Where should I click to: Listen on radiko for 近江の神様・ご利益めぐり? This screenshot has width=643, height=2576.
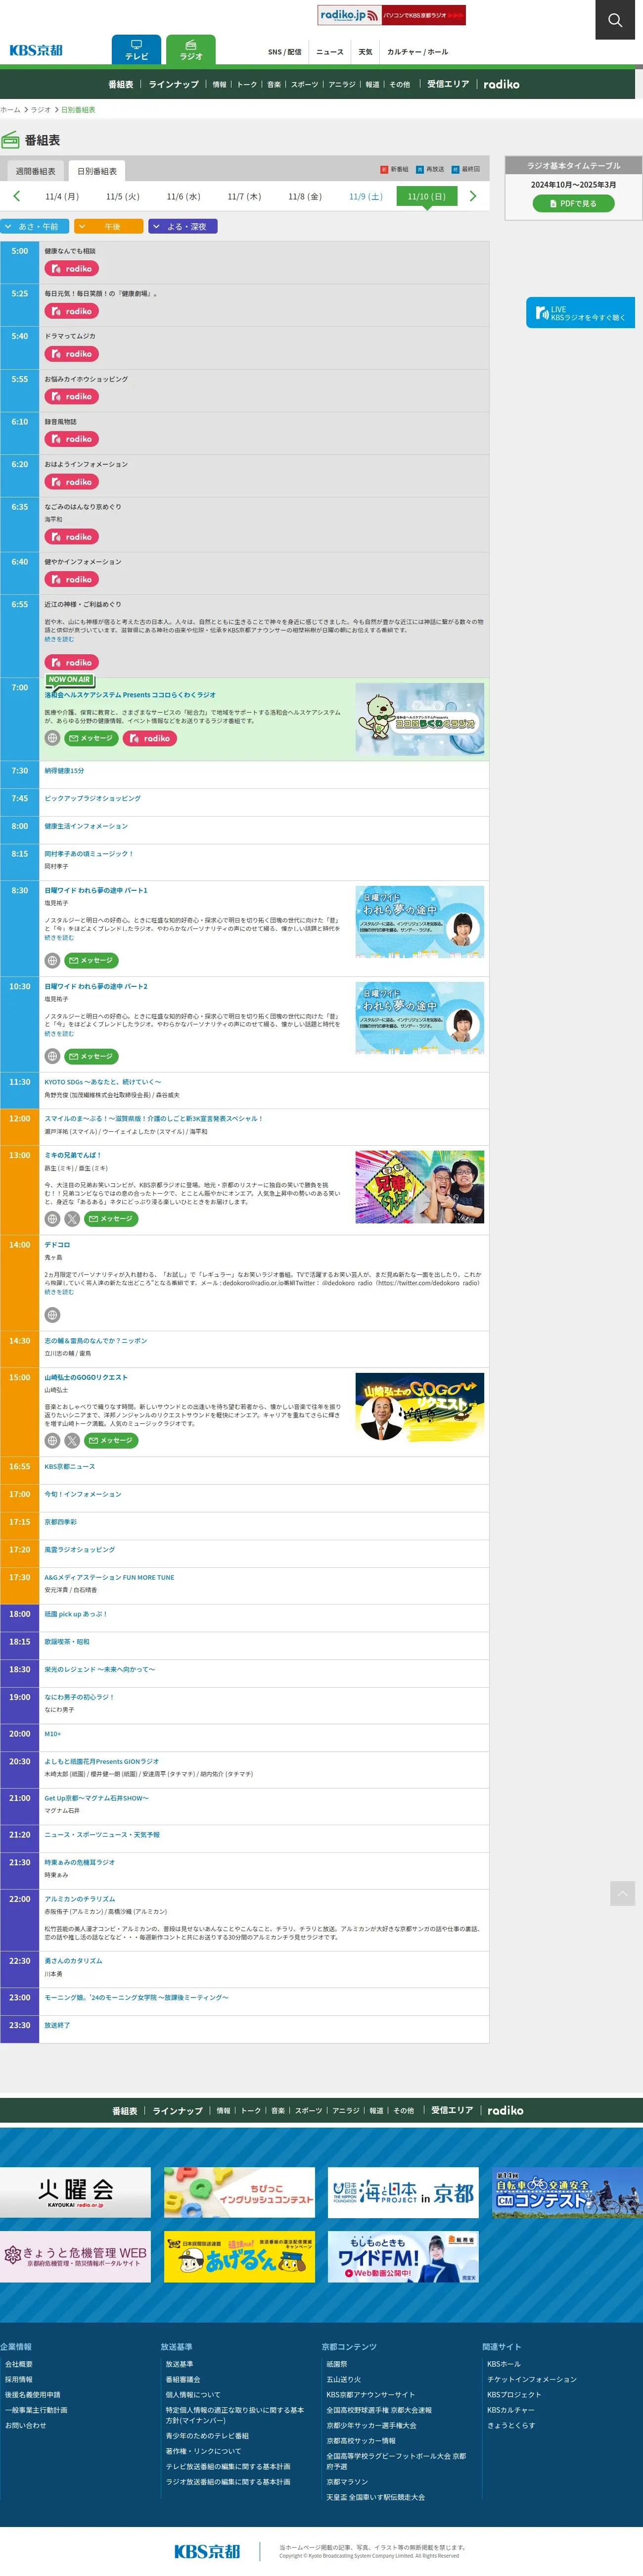click(x=72, y=662)
